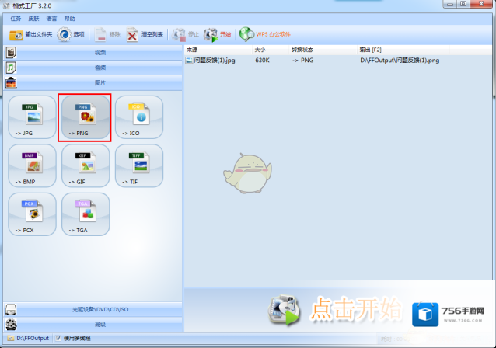
Task: Expand the 高级 category panel
Action: (100, 324)
